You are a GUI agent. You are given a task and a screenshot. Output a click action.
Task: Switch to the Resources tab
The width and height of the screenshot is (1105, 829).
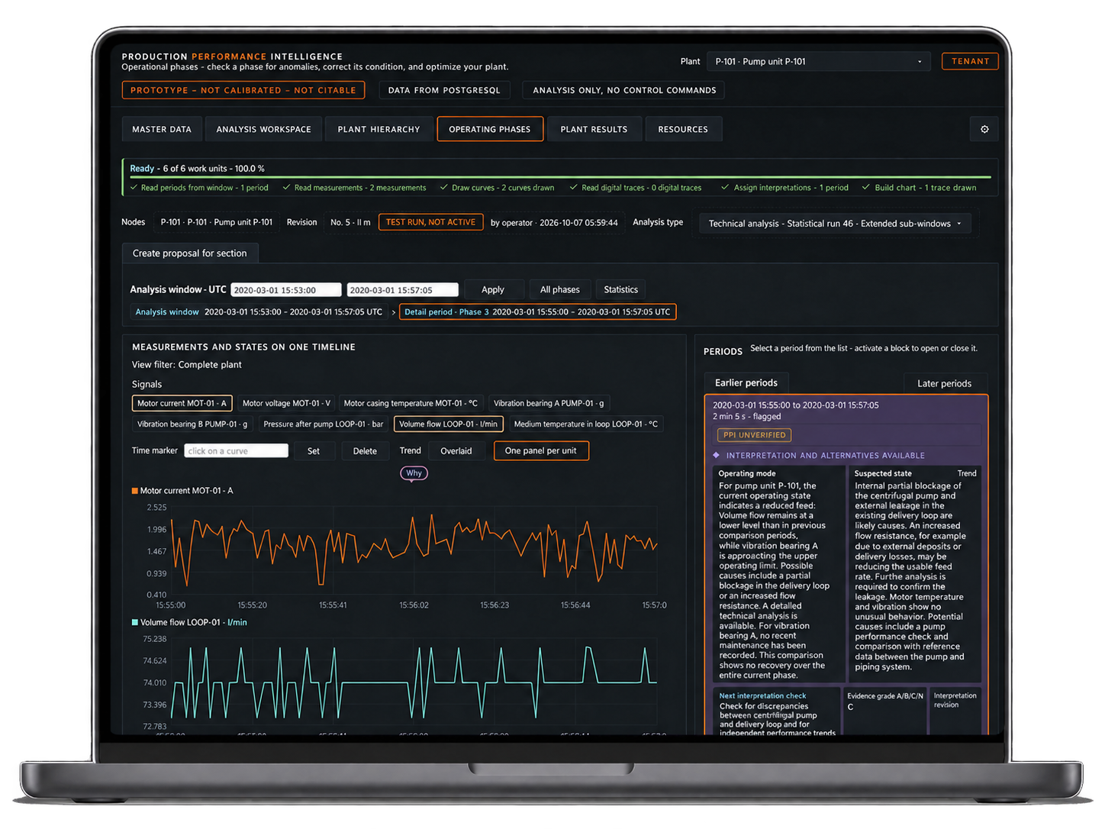(x=683, y=129)
